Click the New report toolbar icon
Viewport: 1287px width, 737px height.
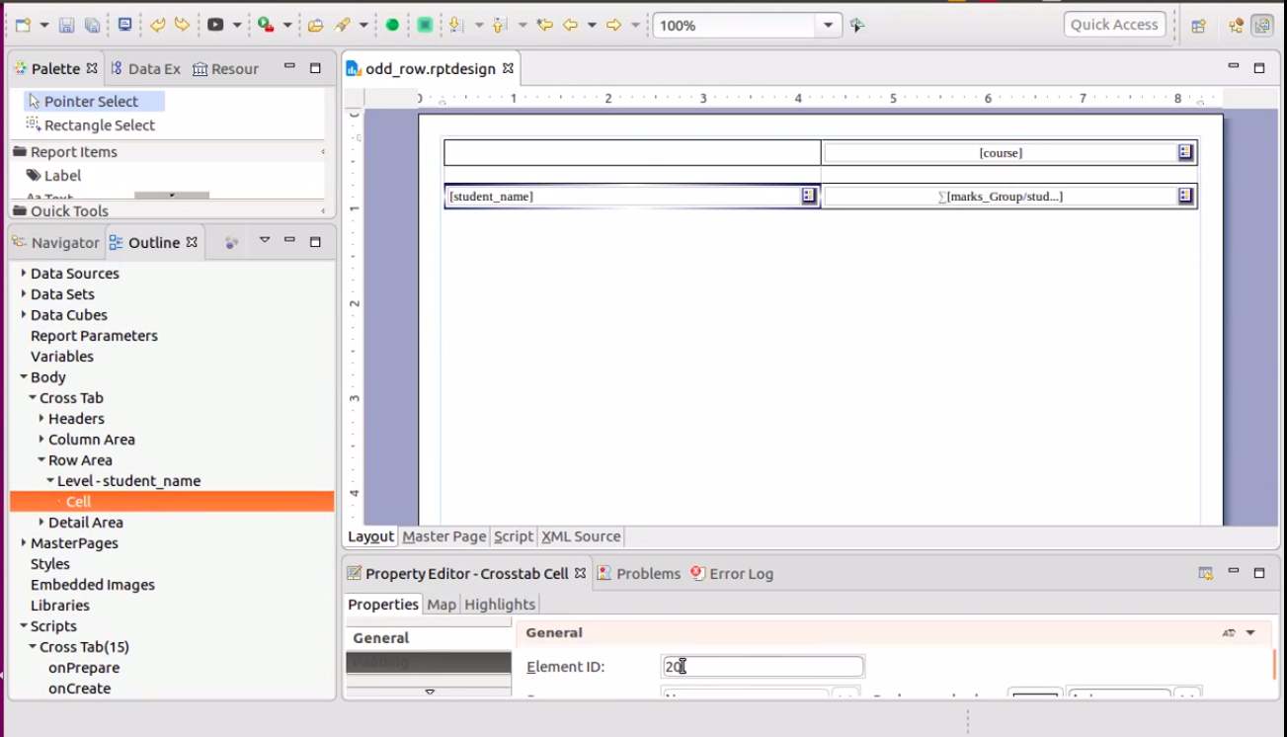tap(23, 26)
